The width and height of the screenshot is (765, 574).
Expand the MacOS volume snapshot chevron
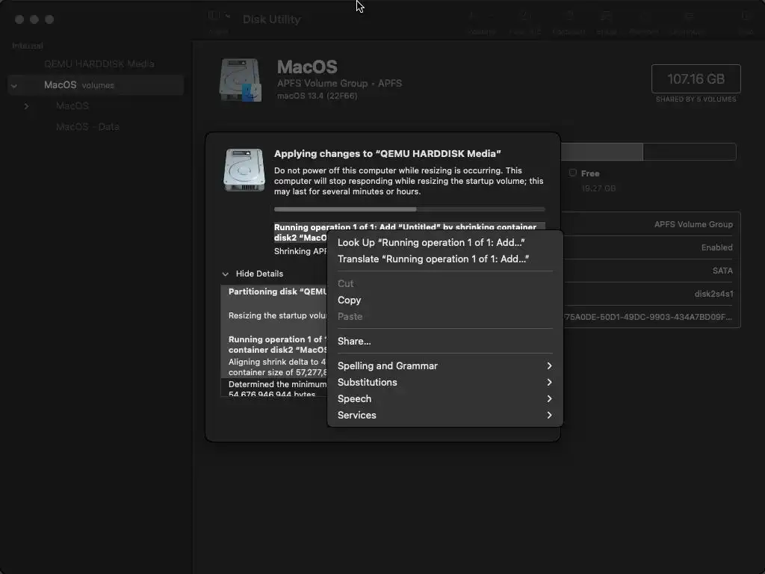point(26,106)
